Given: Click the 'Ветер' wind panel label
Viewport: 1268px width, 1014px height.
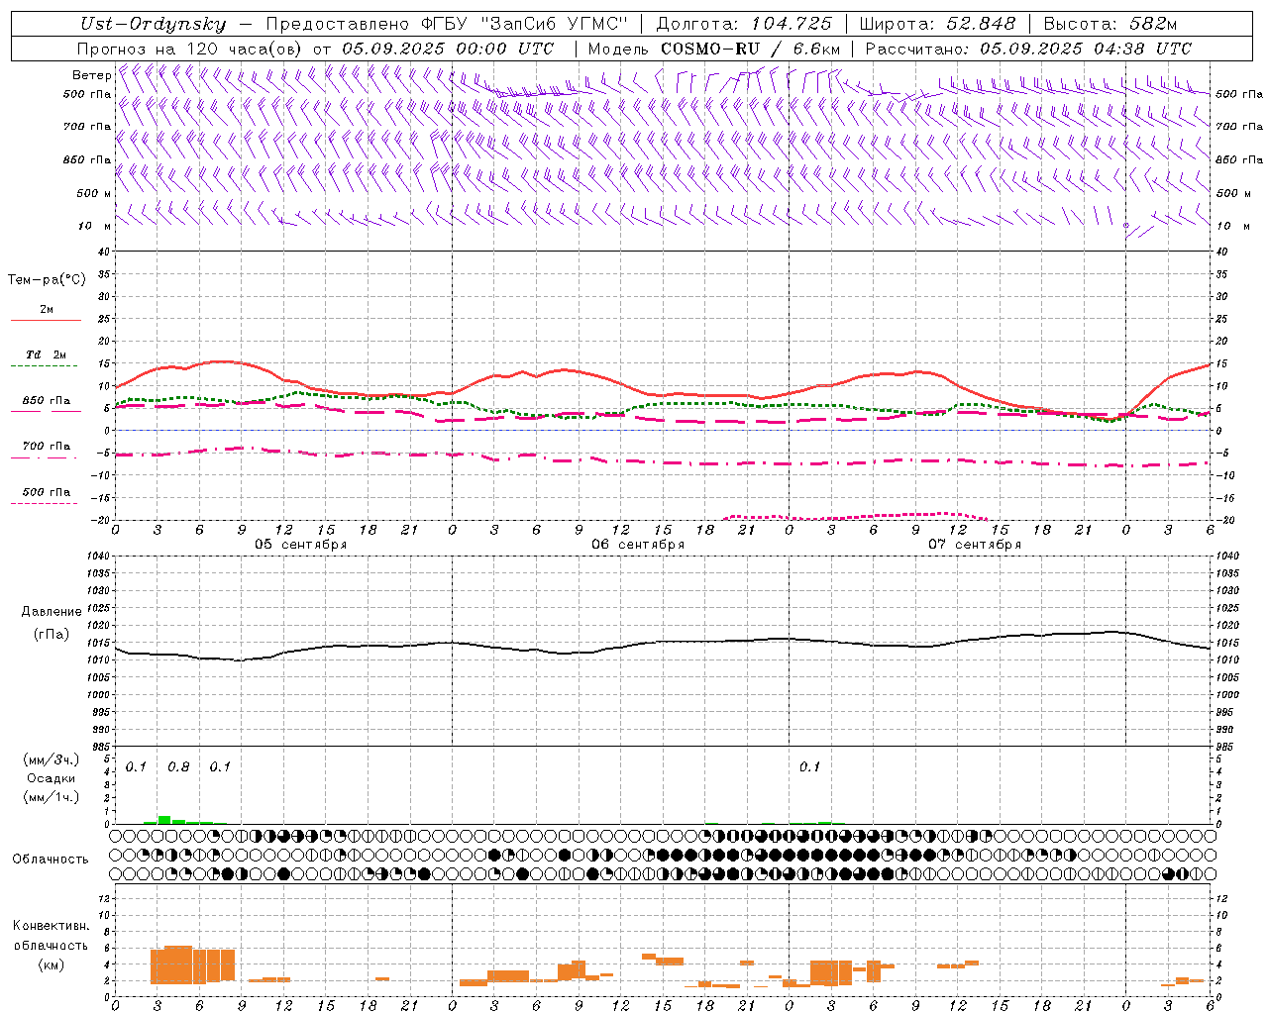Looking at the screenshot, I should (91, 75).
